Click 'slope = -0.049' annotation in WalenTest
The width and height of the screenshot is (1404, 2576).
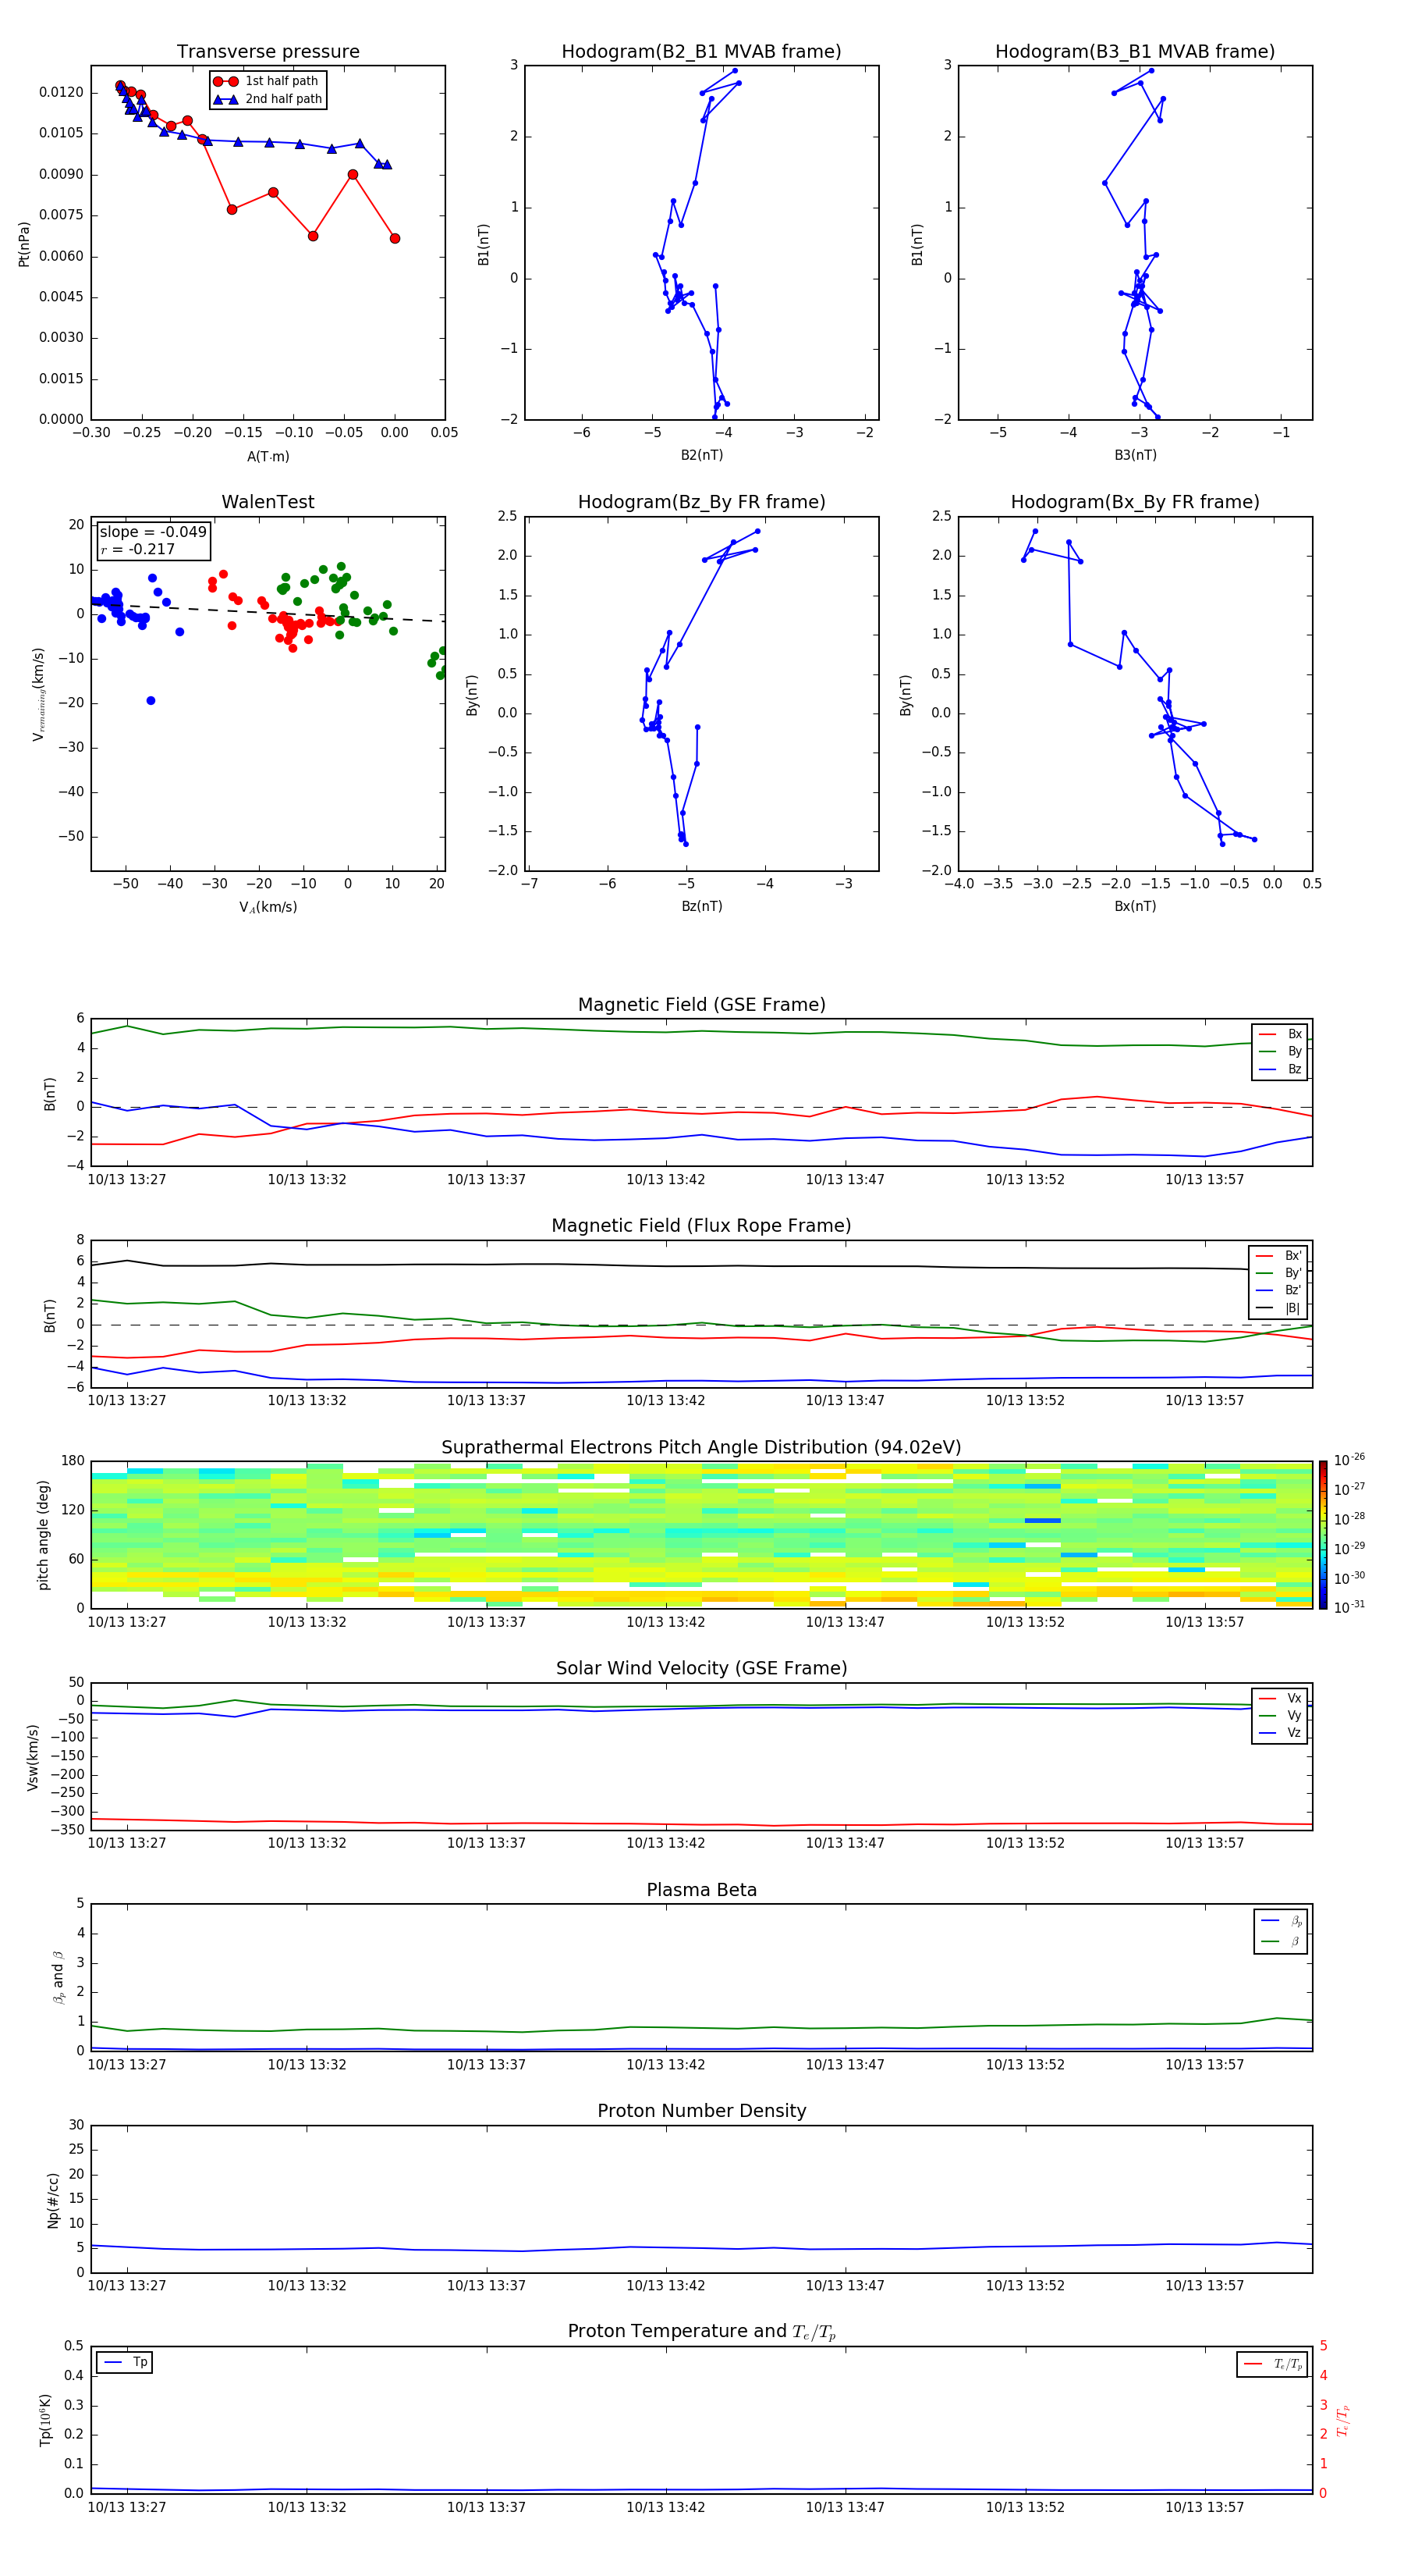click(153, 532)
